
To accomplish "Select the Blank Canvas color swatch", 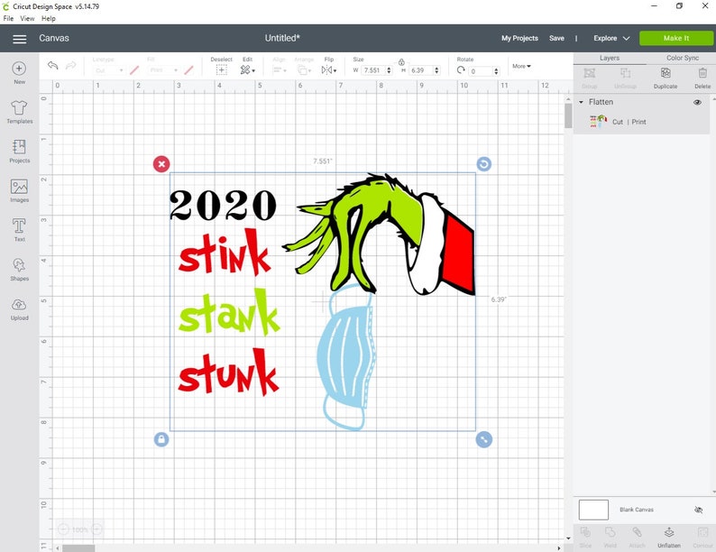I will click(593, 510).
